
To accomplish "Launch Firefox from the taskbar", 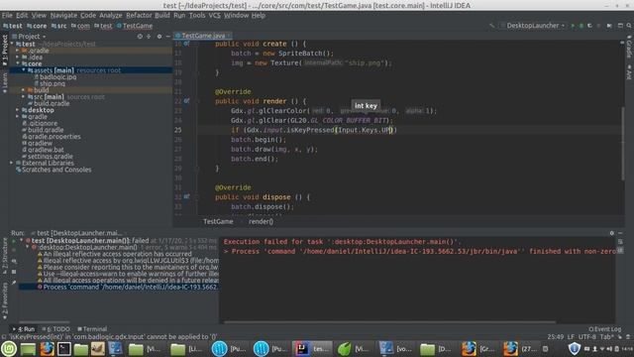I will pyautogui.click(x=47, y=348).
